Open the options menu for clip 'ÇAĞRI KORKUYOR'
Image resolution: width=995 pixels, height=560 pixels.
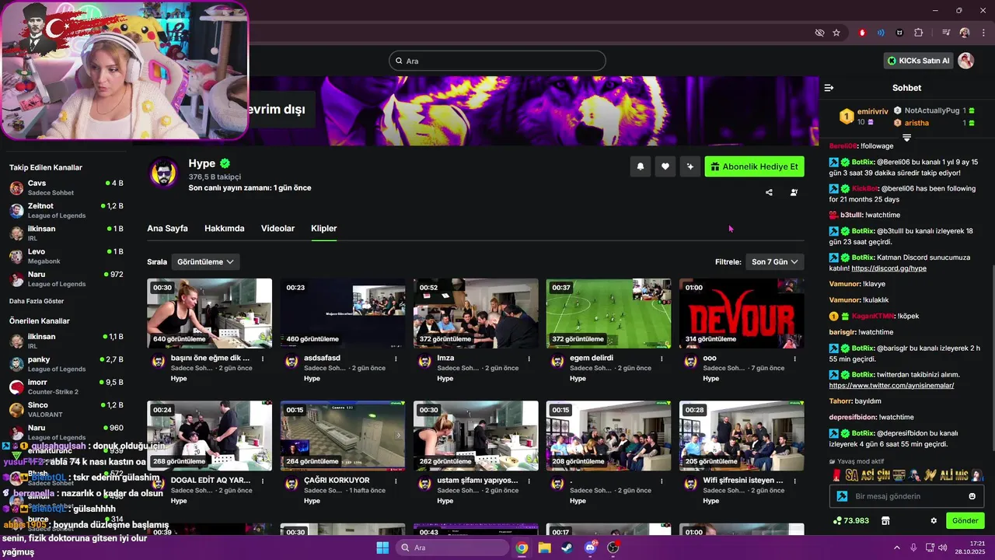coord(396,481)
